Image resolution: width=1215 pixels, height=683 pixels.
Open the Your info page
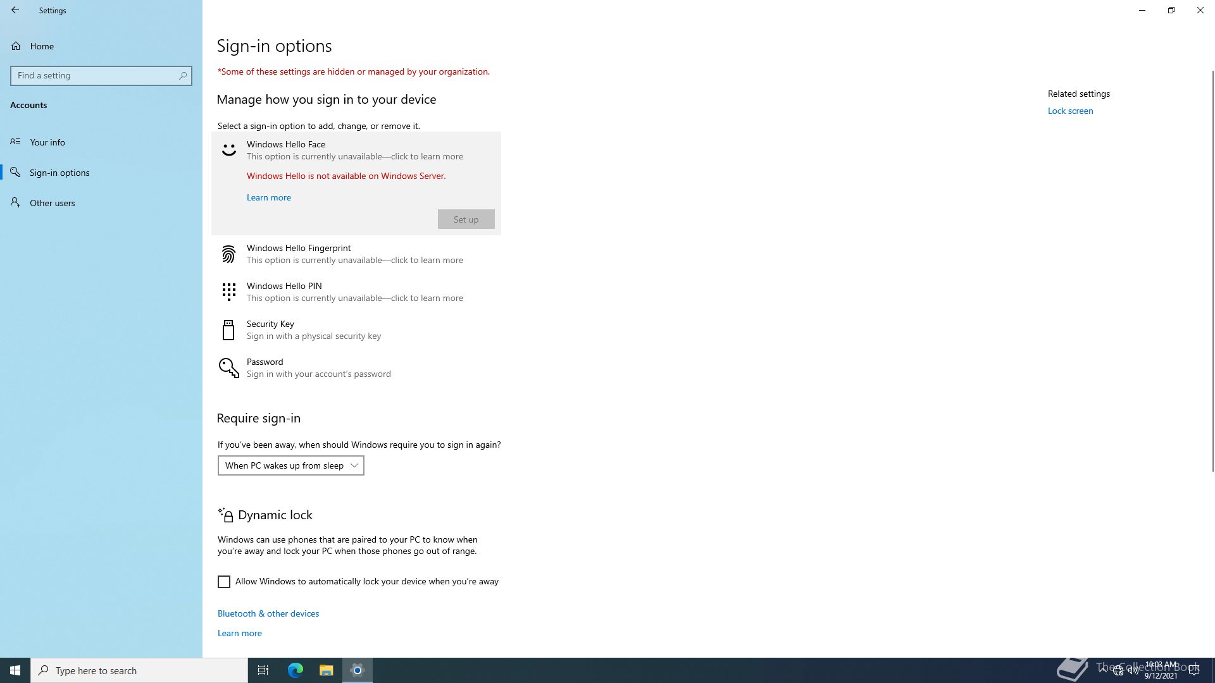pyautogui.click(x=101, y=142)
